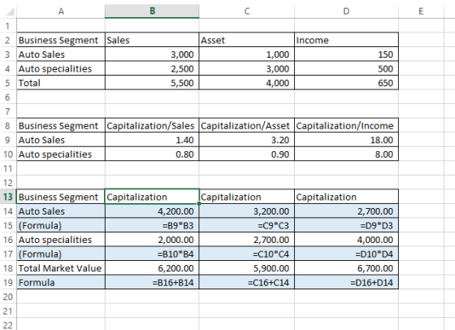
Task: Select cell containing 8.00
Action: tap(346, 154)
